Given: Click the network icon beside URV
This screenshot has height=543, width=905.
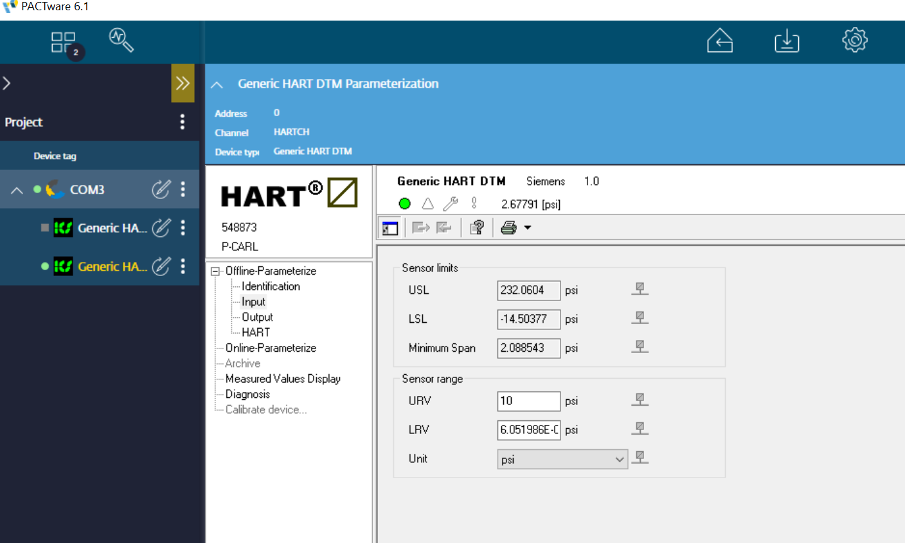Looking at the screenshot, I should pyautogui.click(x=640, y=400).
